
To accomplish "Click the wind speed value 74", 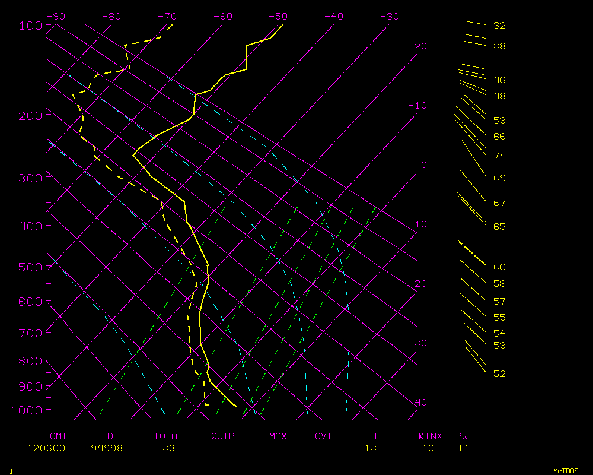I will coord(499,156).
